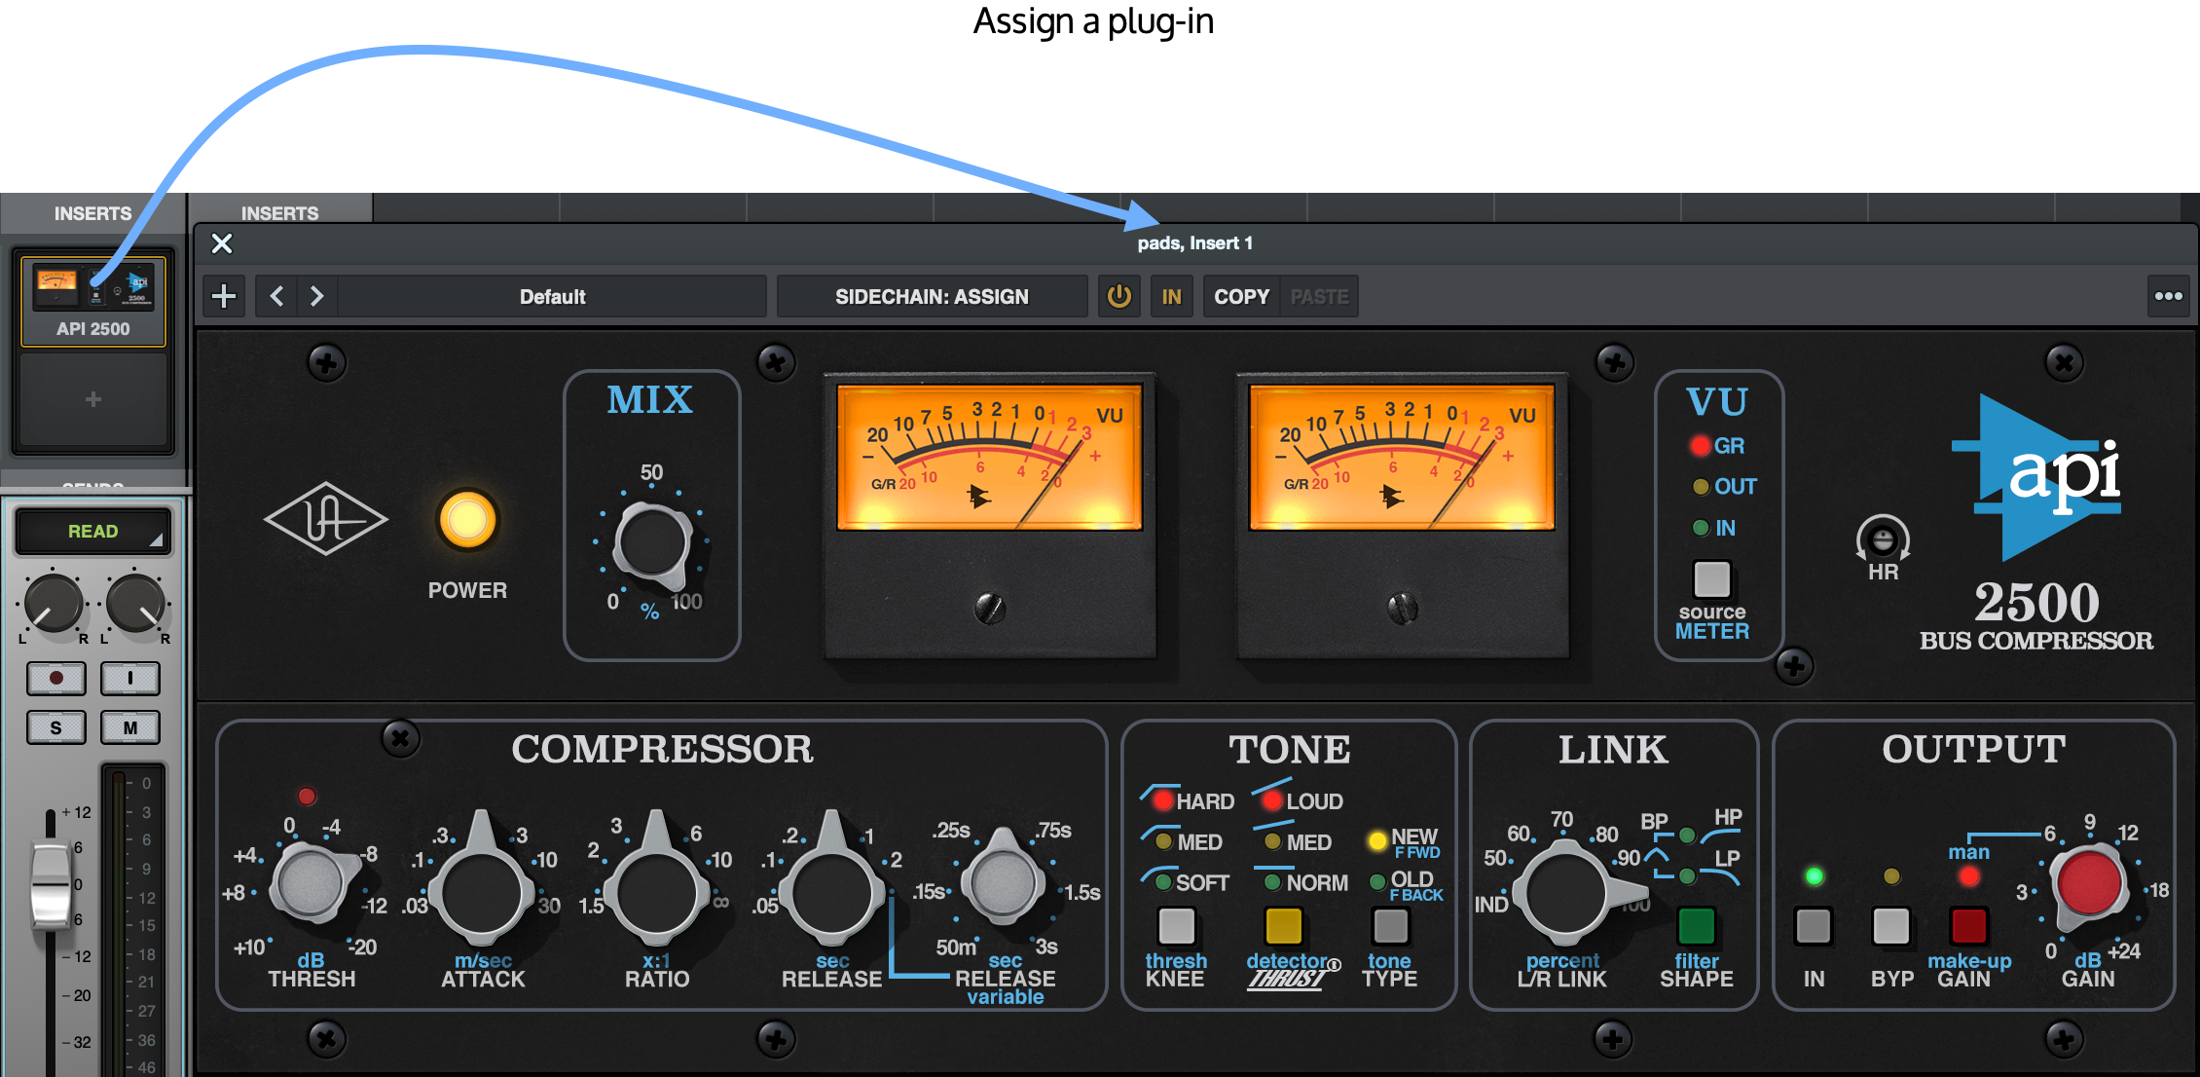Toggle the IN button next to the power icon
The height and width of the screenshot is (1077, 2200).
(1172, 296)
